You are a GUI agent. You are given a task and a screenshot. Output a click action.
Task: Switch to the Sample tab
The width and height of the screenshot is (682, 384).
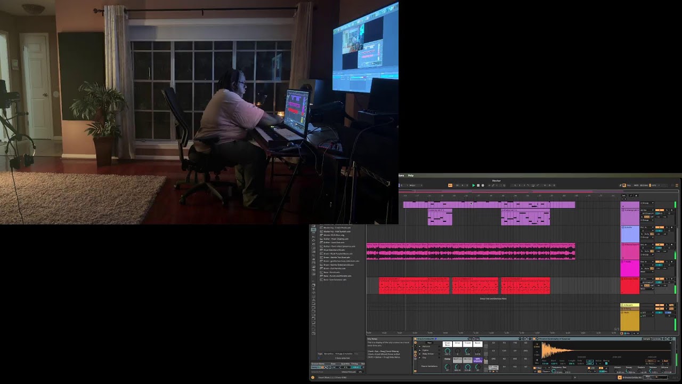(x=646, y=339)
